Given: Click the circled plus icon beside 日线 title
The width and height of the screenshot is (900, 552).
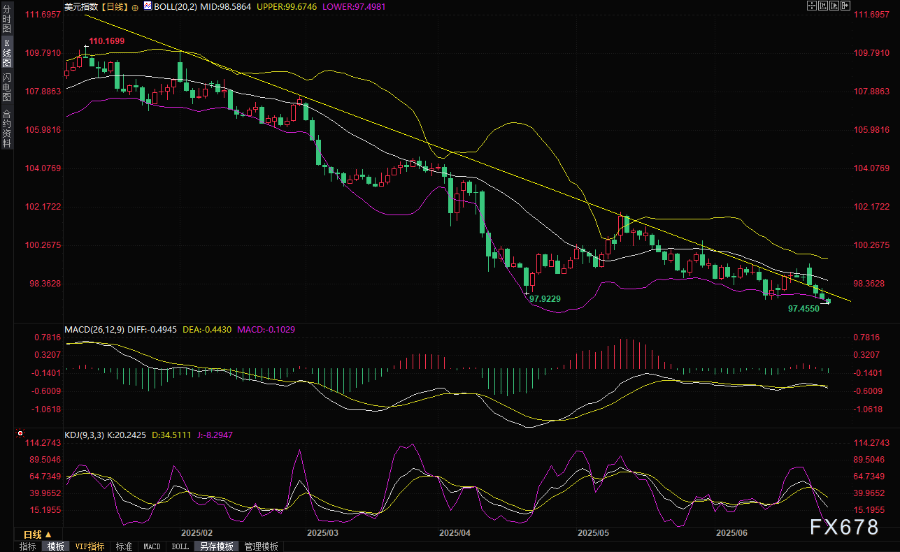Looking at the screenshot, I should [x=134, y=7].
